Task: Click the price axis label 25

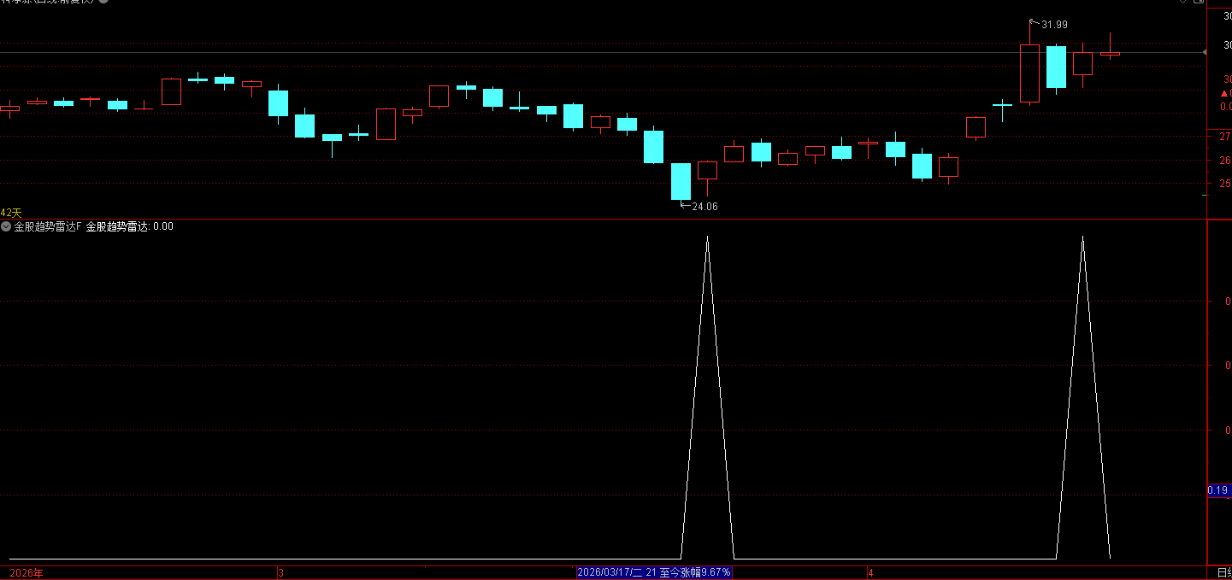Action: pyautogui.click(x=1224, y=183)
